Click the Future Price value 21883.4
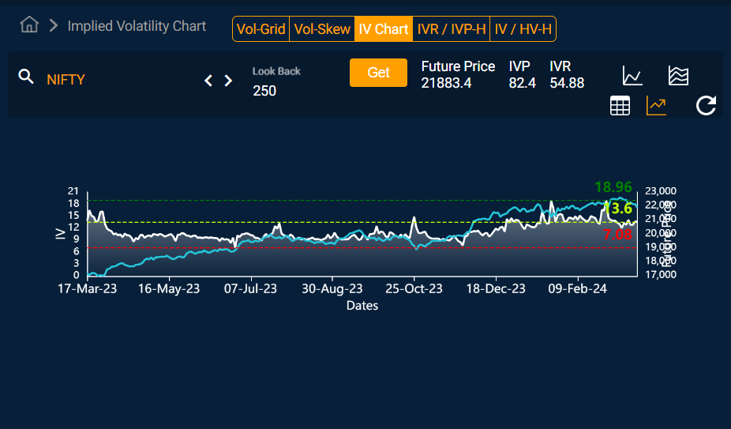The height and width of the screenshot is (429, 731). click(446, 83)
